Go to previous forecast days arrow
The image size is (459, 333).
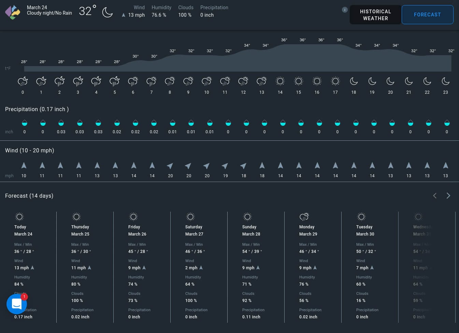pyautogui.click(x=435, y=196)
